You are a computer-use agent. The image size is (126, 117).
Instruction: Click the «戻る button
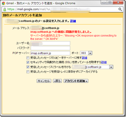pyautogui.click(x=57, y=81)
